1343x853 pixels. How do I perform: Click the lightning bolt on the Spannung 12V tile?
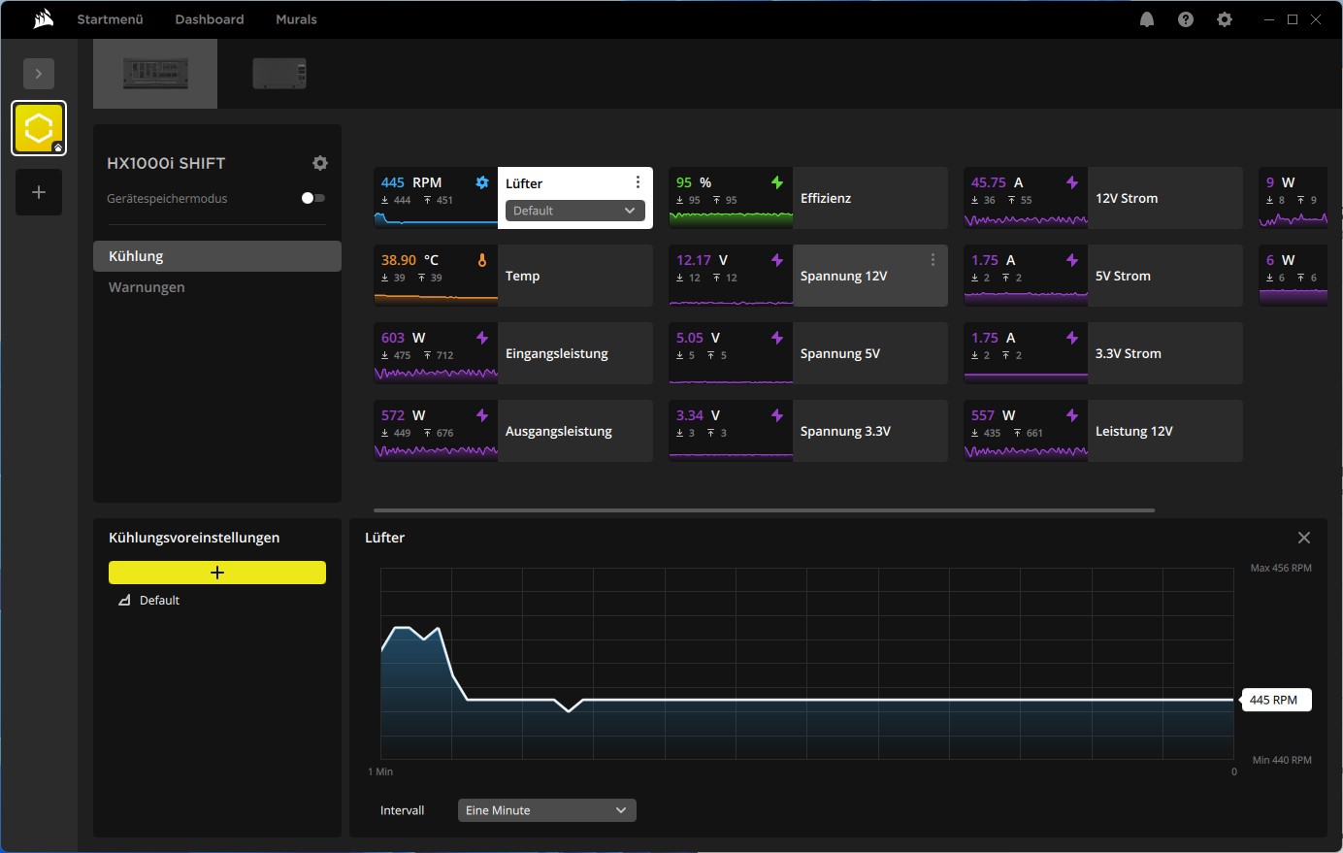[x=777, y=259]
